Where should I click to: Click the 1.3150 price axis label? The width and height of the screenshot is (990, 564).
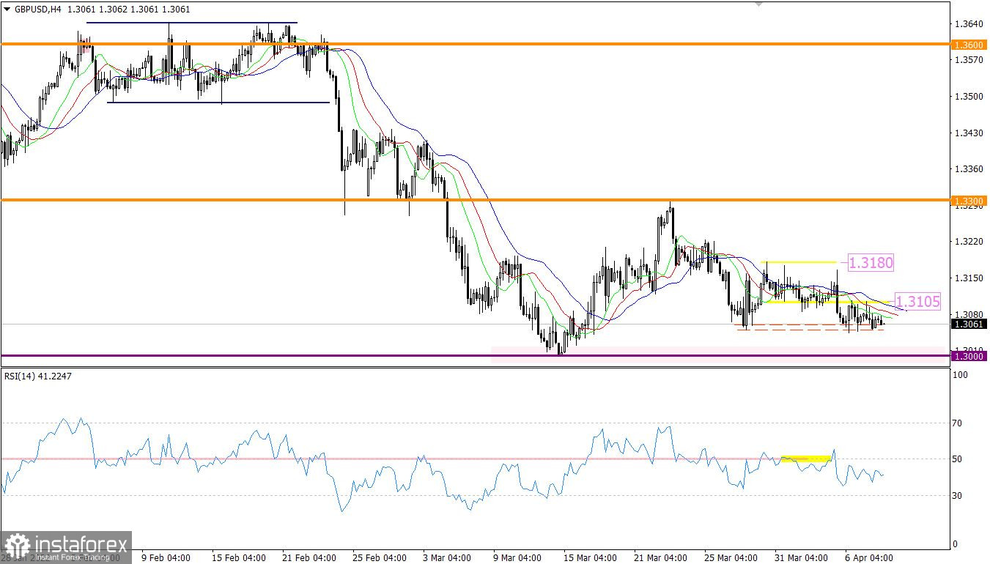click(x=967, y=278)
